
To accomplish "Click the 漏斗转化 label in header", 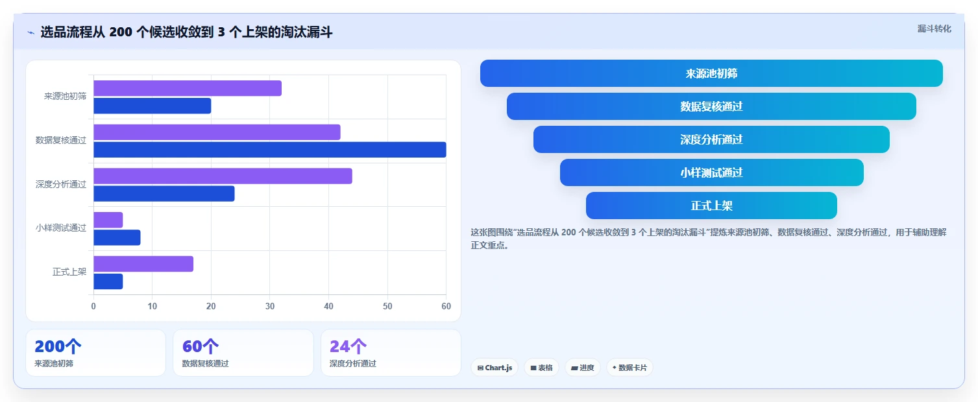I will pos(934,29).
